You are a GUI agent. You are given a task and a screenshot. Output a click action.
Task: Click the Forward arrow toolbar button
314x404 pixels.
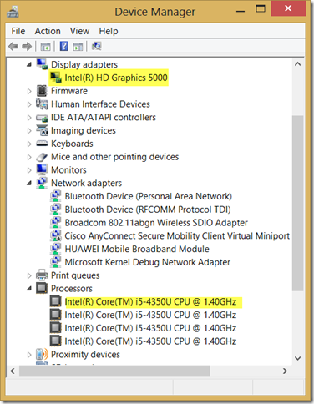coord(27,46)
